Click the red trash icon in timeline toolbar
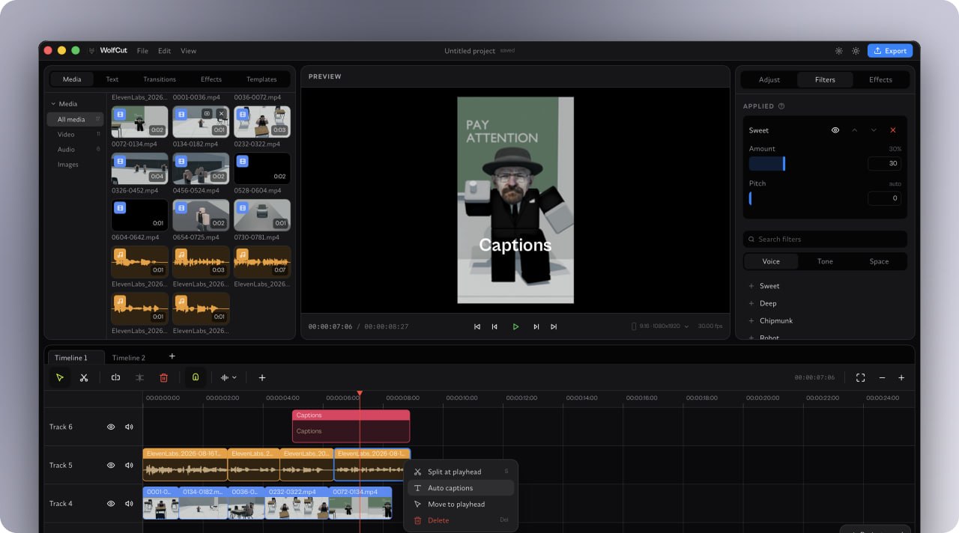959x533 pixels. (164, 378)
